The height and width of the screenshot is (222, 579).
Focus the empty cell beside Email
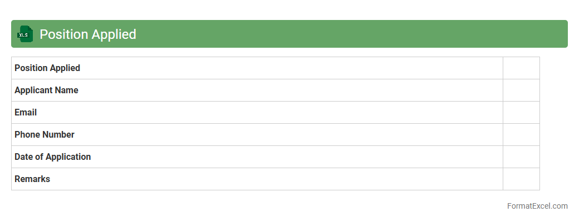click(521, 113)
